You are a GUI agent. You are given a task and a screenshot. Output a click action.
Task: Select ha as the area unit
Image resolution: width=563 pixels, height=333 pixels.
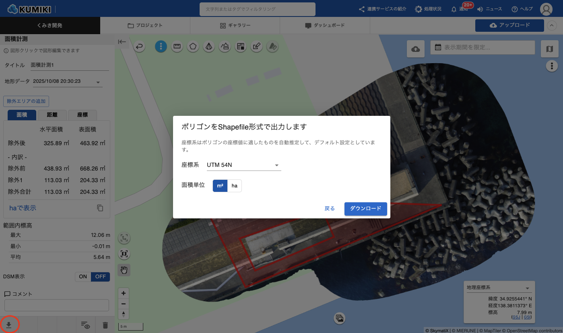tap(234, 186)
